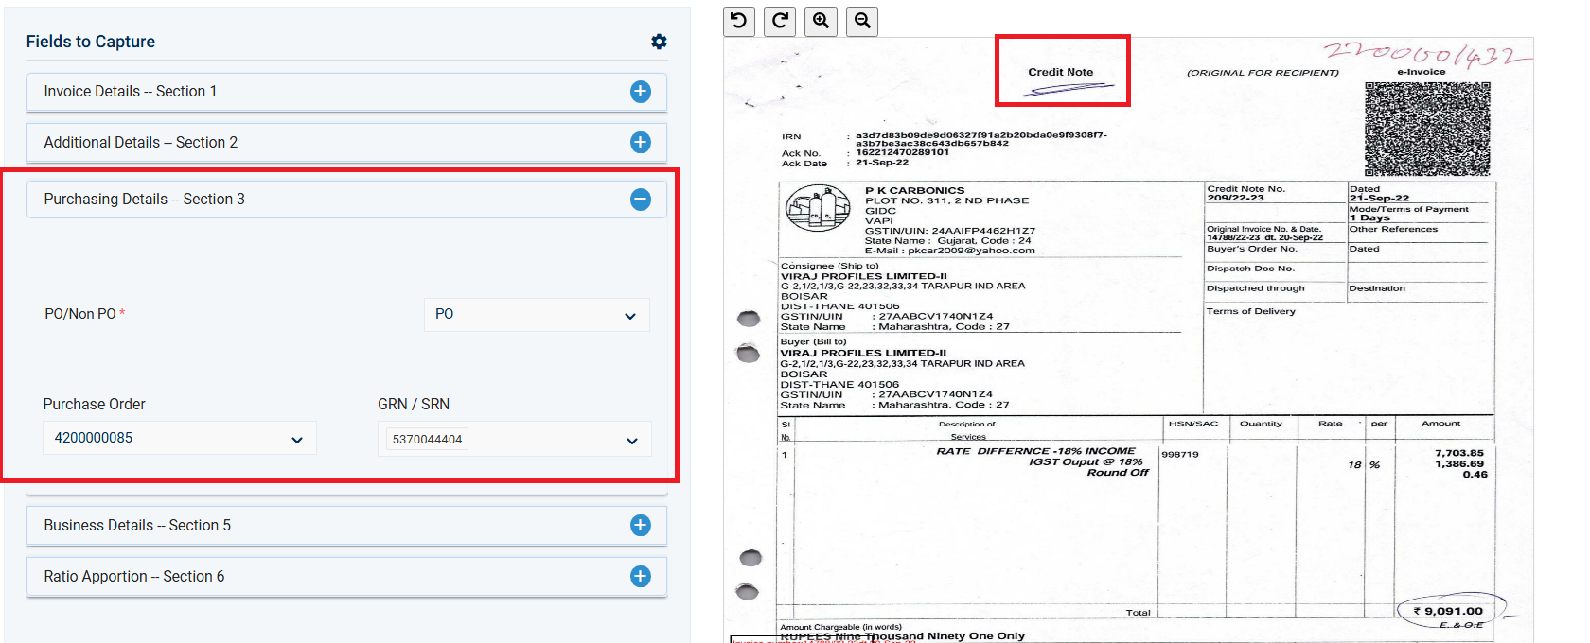Click the QR code on the invoice
The image size is (1590, 643).
point(1427,129)
